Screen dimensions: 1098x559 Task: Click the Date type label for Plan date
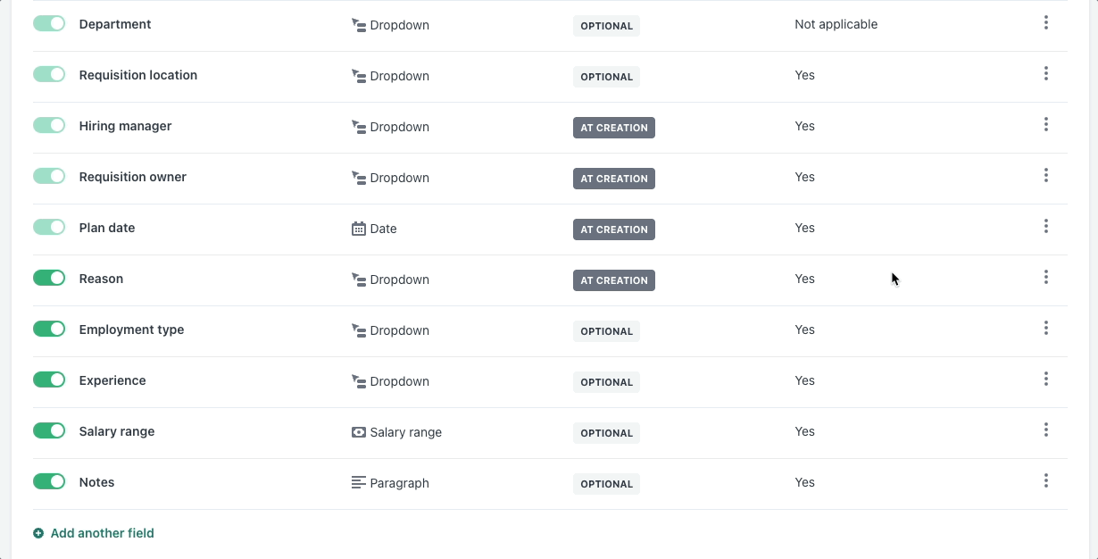pyautogui.click(x=383, y=229)
